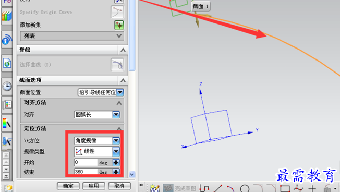Open the color palette sidebar tab
Screen dimensions: 340x192
7,123
